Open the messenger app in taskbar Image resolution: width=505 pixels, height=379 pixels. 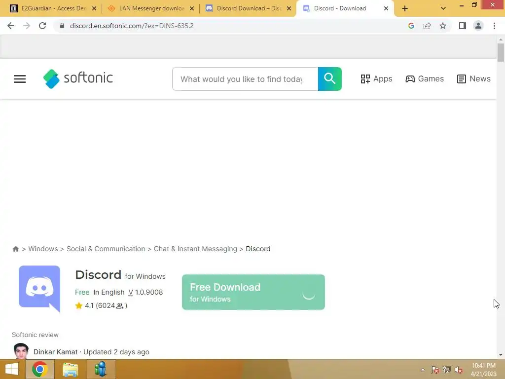pyautogui.click(x=101, y=369)
